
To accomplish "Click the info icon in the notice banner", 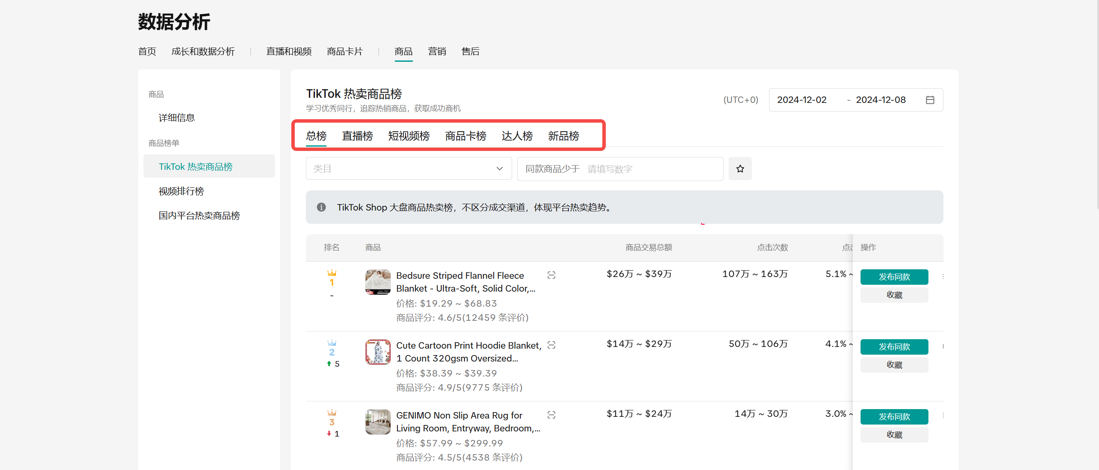I will tap(321, 208).
